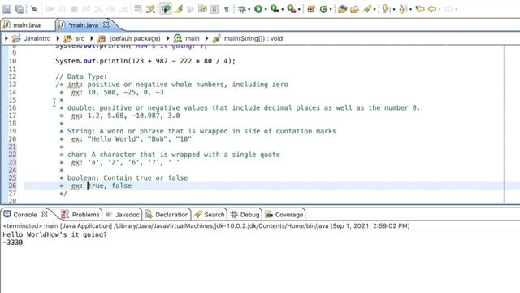This screenshot has width=520, height=293.
Task: Click the New Java Package icon
Action: pos(311,9)
